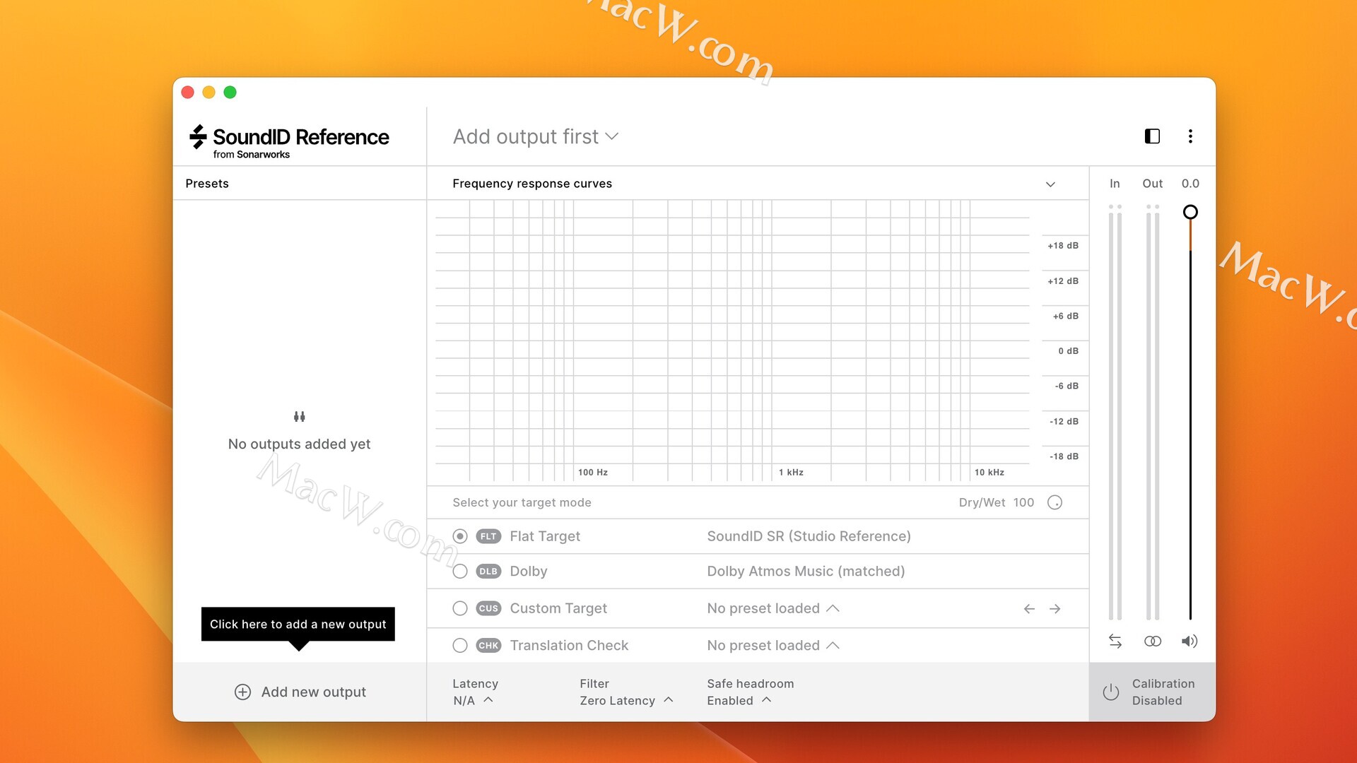Image resolution: width=1357 pixels, height=763 pixels.
Task: Click the Presets header
Action: (x=207, y=184)
